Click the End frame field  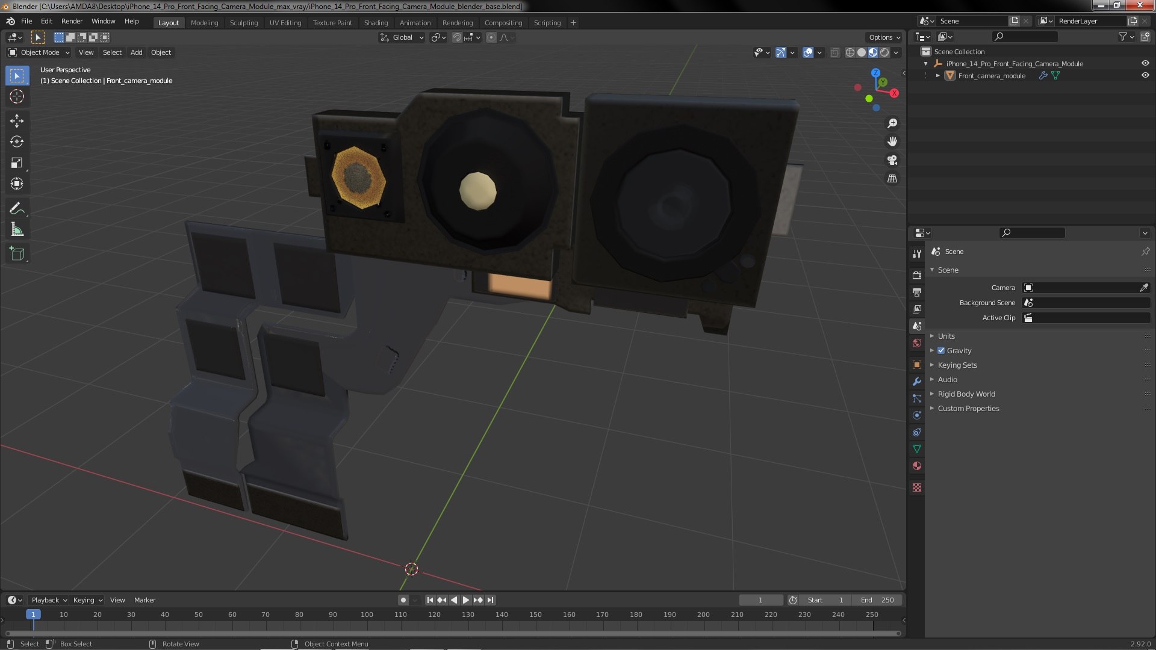pos(877,600)
